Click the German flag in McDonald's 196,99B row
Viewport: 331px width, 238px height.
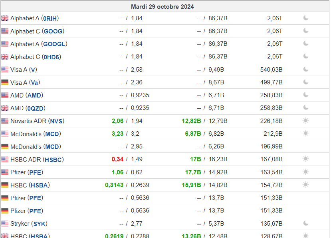click(x=5, y=147)
